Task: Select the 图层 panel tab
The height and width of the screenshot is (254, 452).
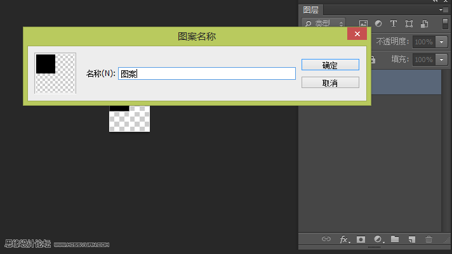Action: point(311,10)
